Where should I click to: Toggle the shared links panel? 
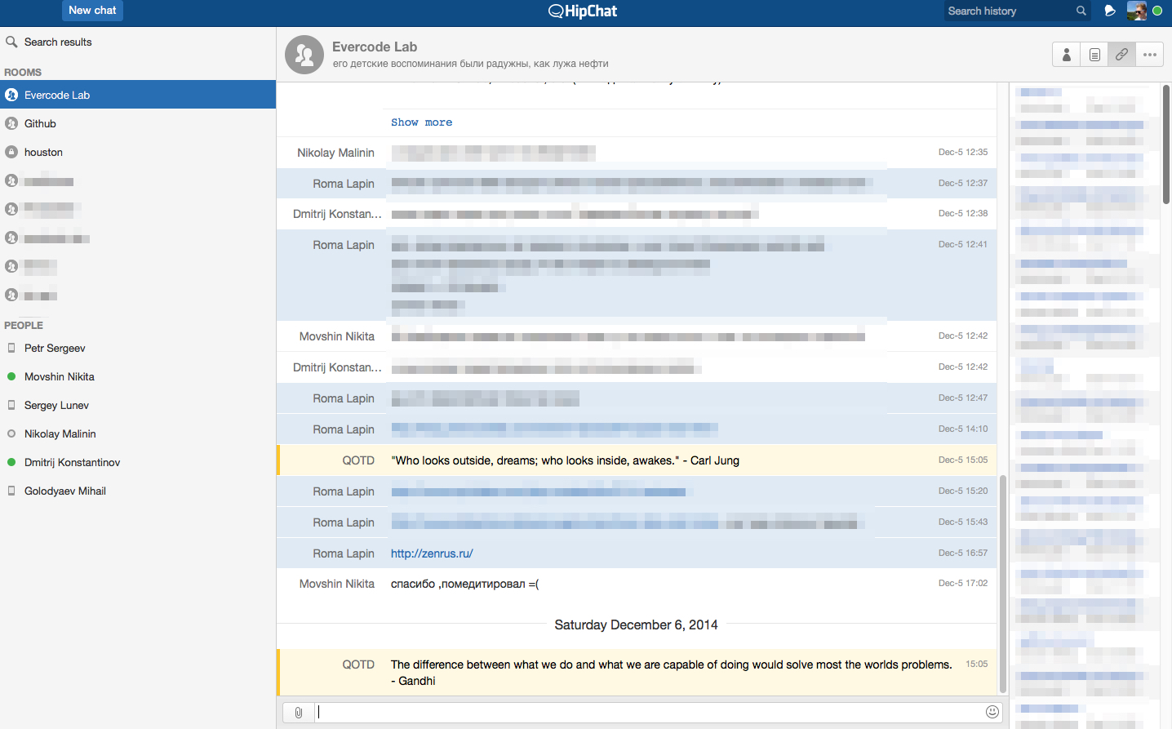coord(1122,55)
